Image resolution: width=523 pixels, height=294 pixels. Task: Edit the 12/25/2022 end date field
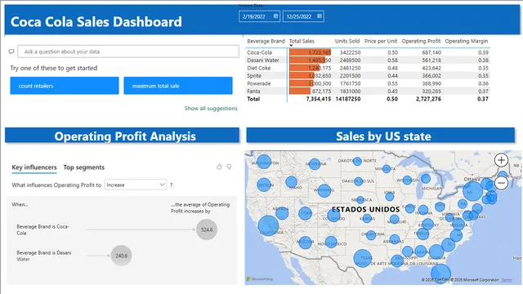pos(303,16)
